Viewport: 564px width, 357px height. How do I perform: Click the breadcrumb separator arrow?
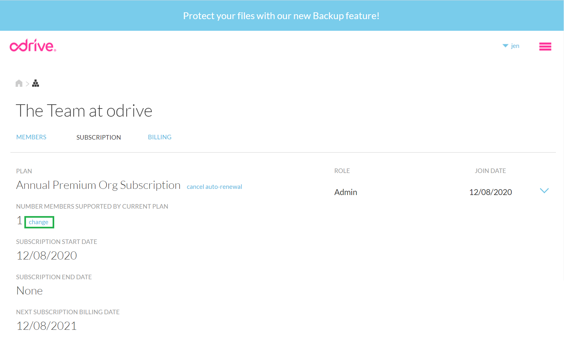tap(27, 84)
